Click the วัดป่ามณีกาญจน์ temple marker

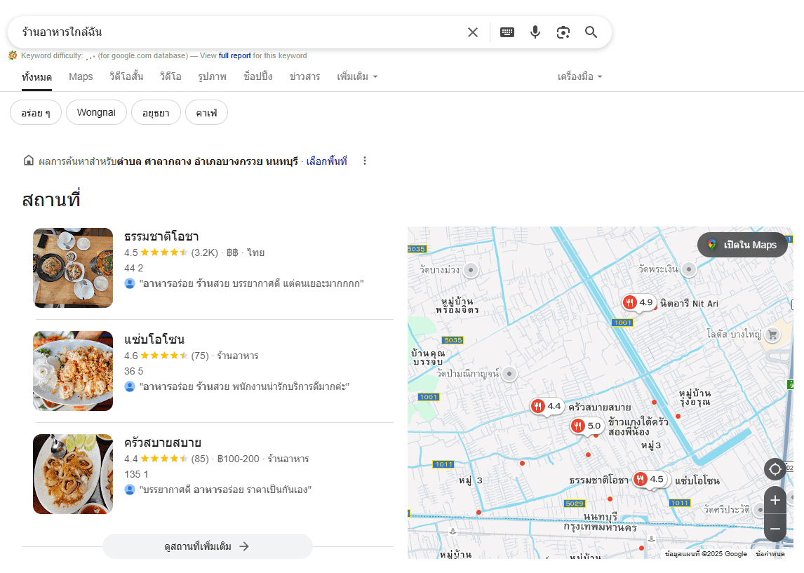[x=509, y=374]
